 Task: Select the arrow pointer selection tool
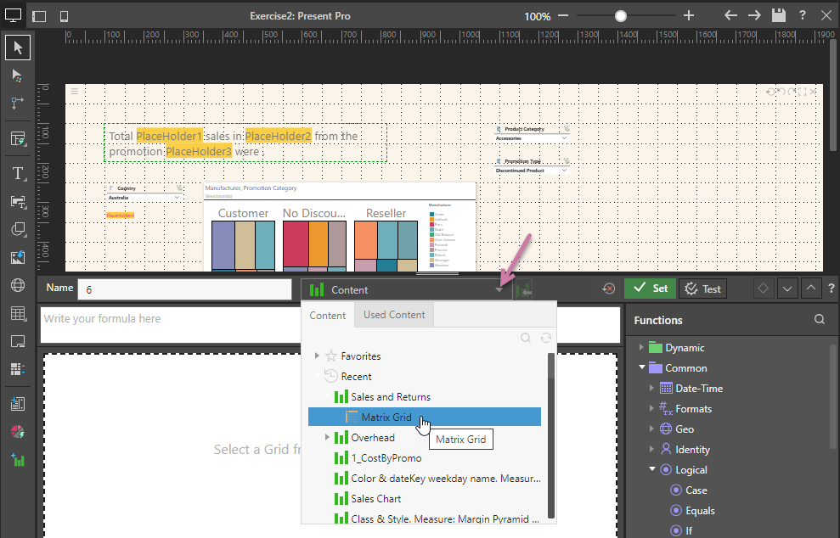click(18, 48)
